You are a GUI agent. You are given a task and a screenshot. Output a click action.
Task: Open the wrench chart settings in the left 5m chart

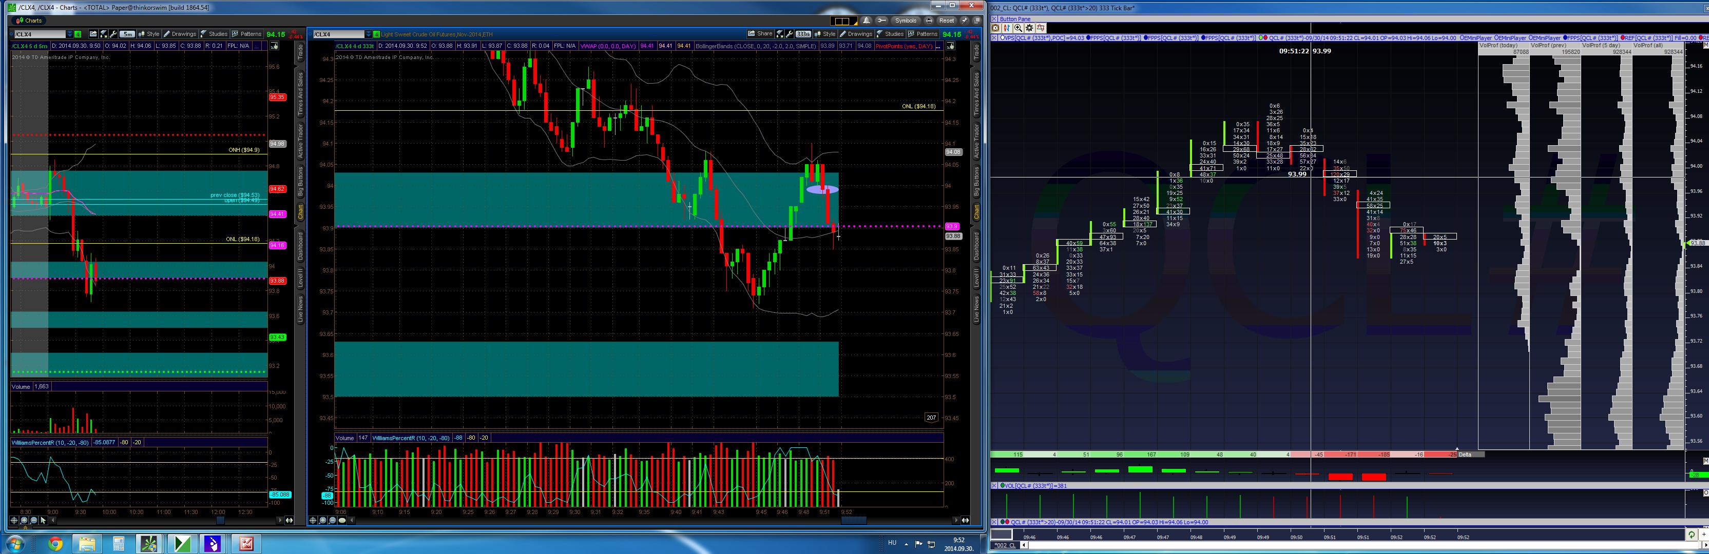point(113,34)
